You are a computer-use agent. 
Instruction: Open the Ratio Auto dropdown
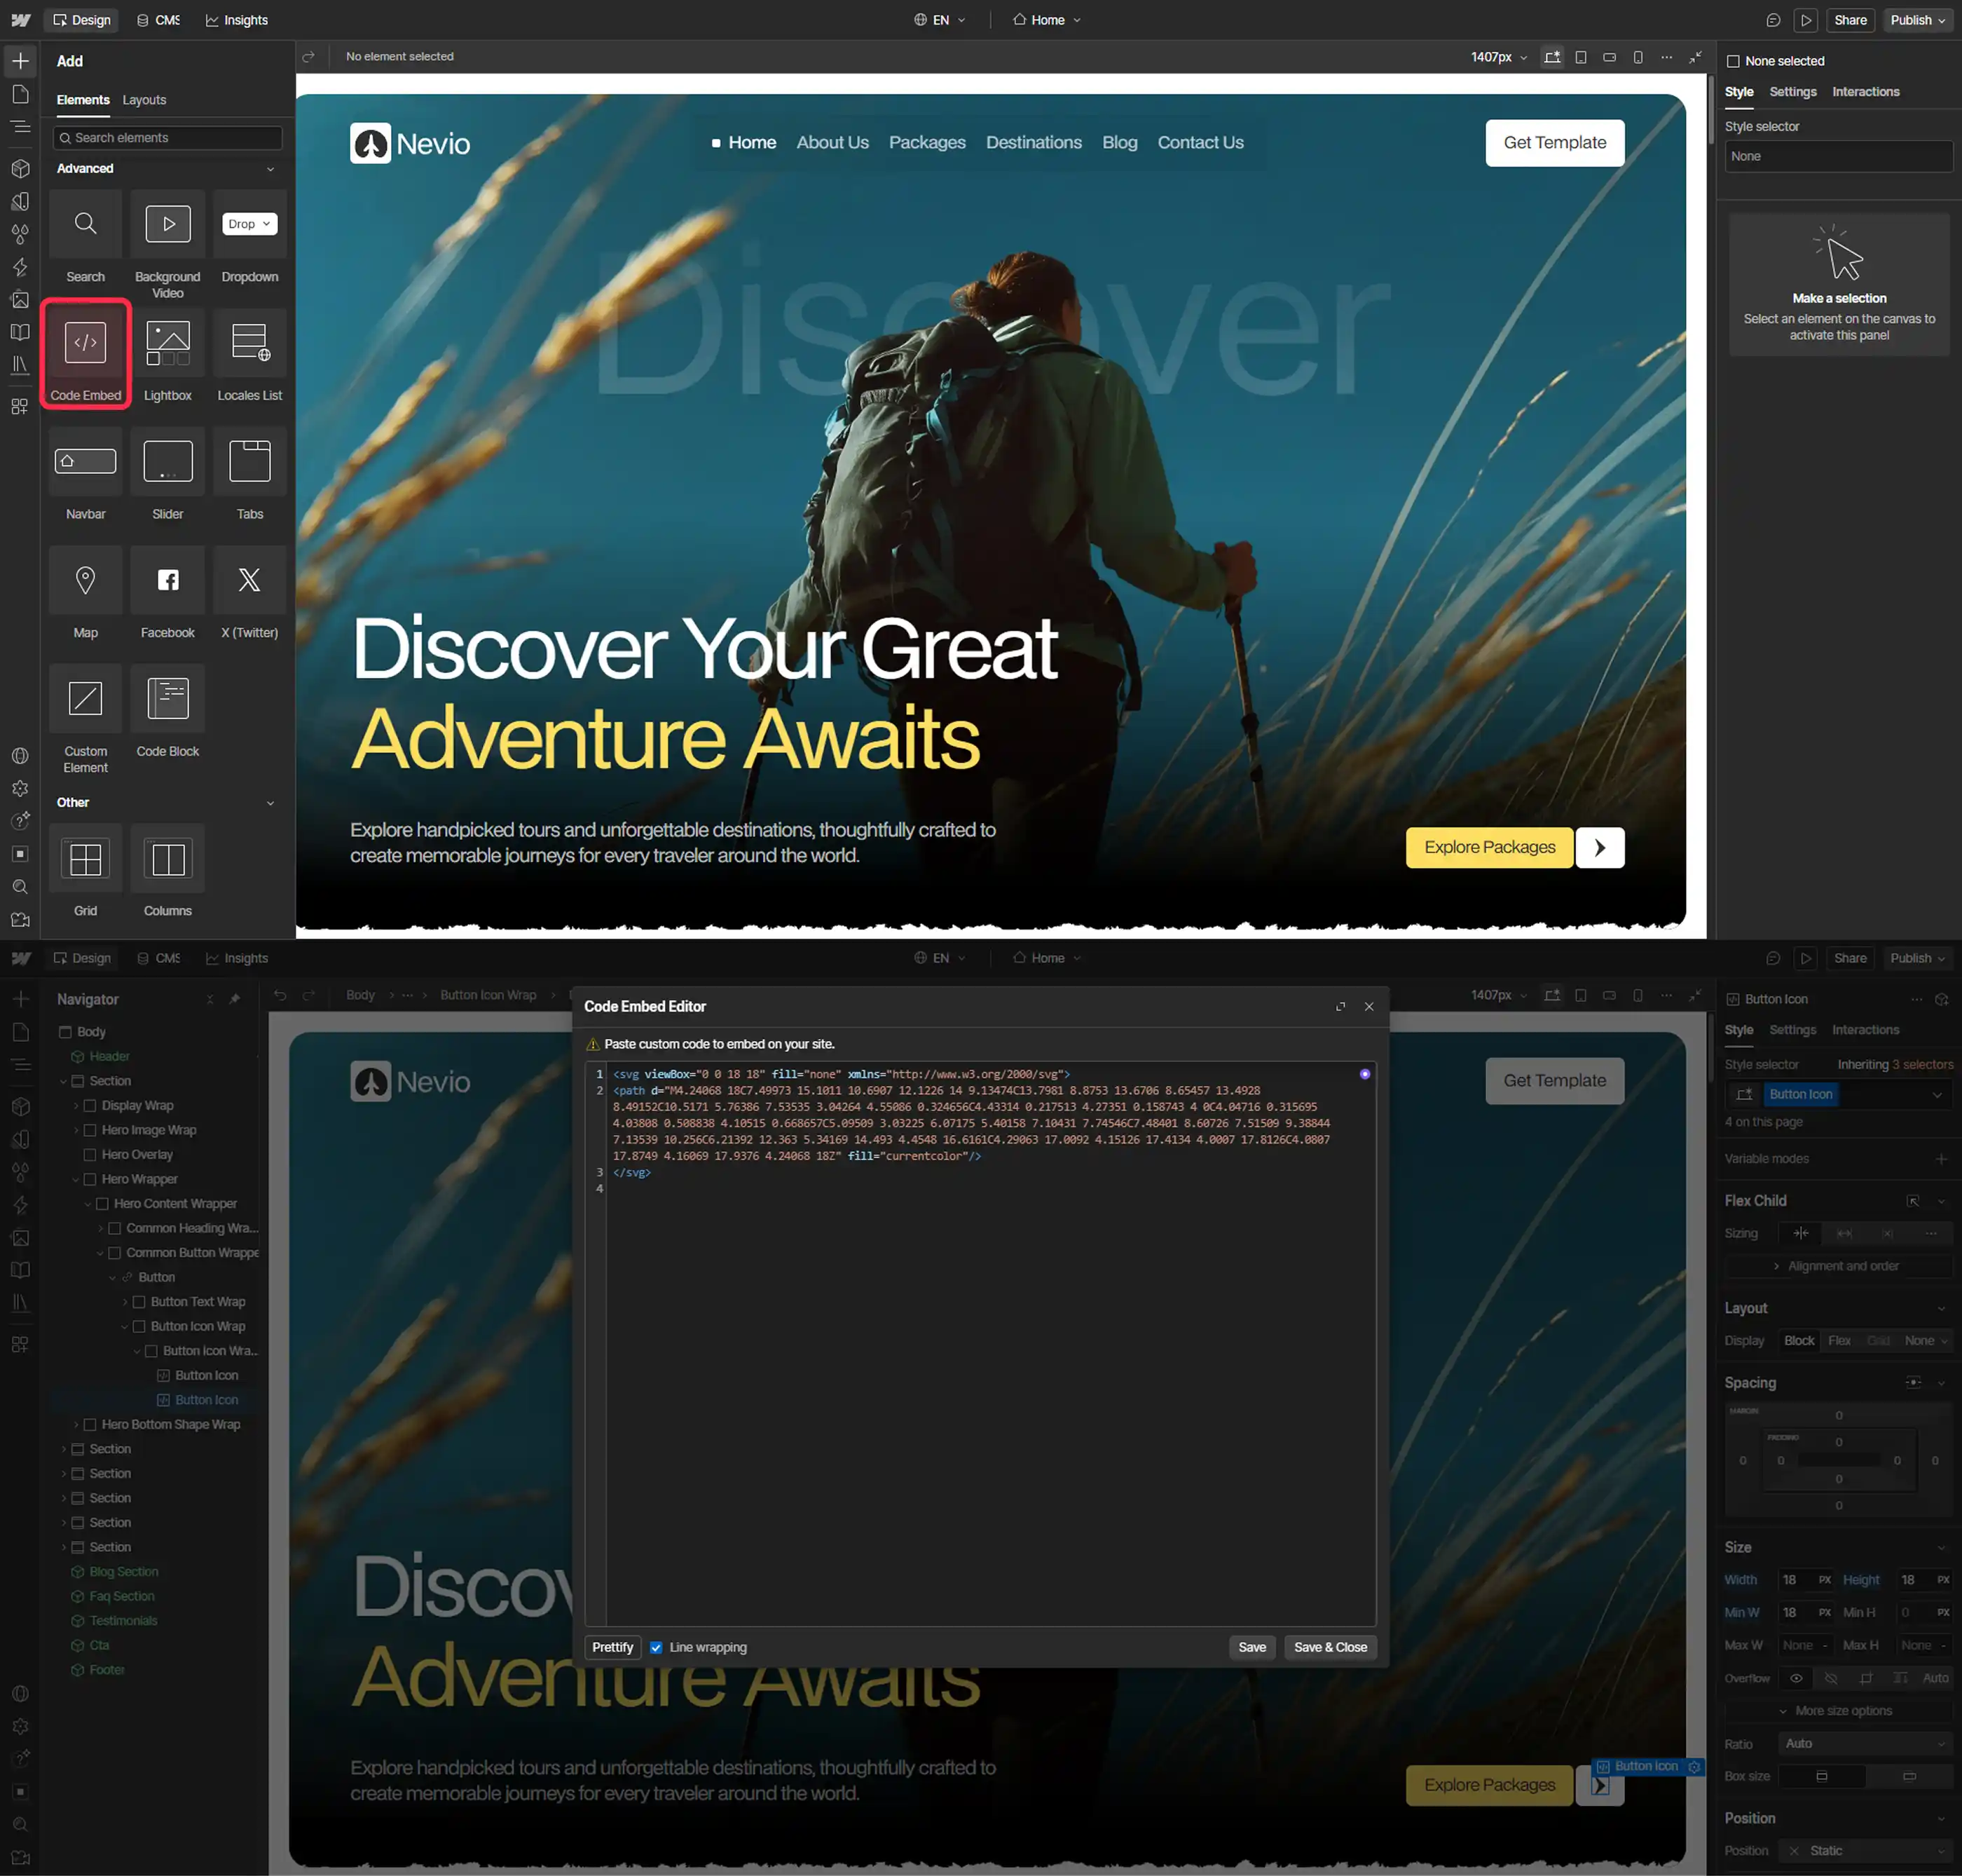coord(1865,1744)
